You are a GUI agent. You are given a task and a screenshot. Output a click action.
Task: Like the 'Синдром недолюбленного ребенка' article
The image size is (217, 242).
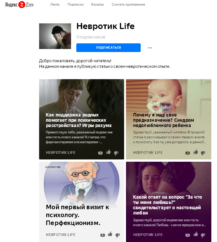coord(196,152)
